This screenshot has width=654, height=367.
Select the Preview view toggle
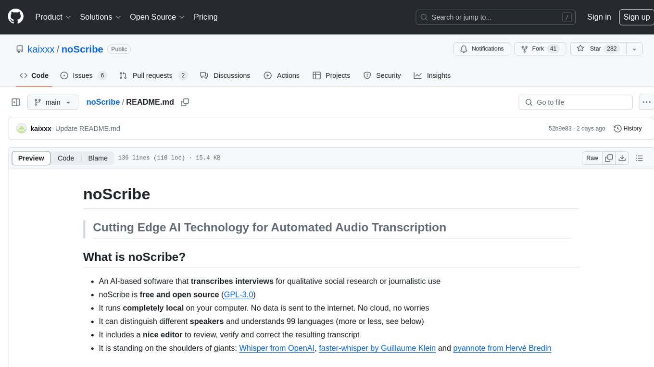[31, 158]
